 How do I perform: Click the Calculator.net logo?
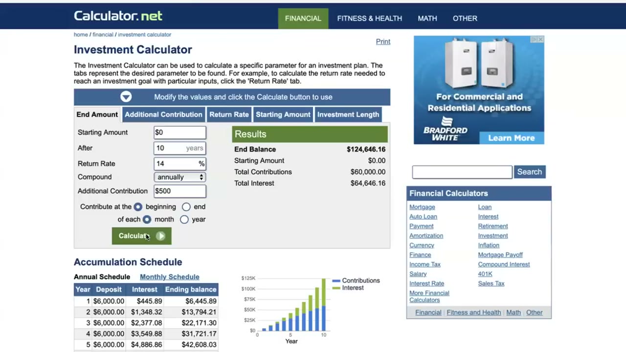point(118,16)
